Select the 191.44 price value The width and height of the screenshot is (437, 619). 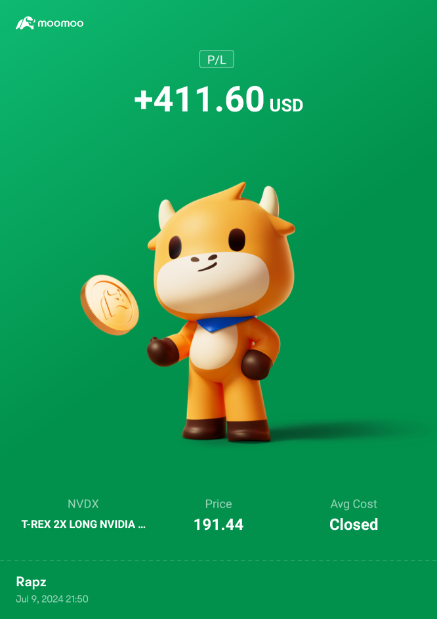(218, 525)
